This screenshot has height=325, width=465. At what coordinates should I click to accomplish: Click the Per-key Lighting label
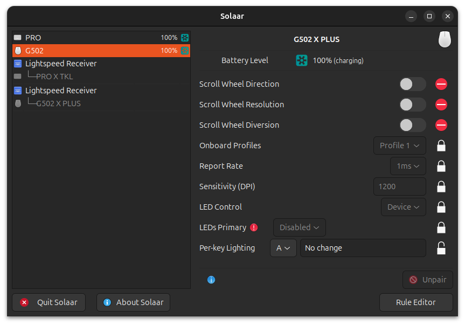227,248
